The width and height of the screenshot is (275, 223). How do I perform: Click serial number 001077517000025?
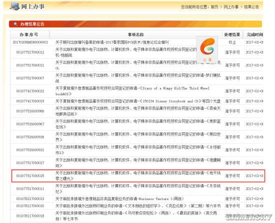point(30,176)
